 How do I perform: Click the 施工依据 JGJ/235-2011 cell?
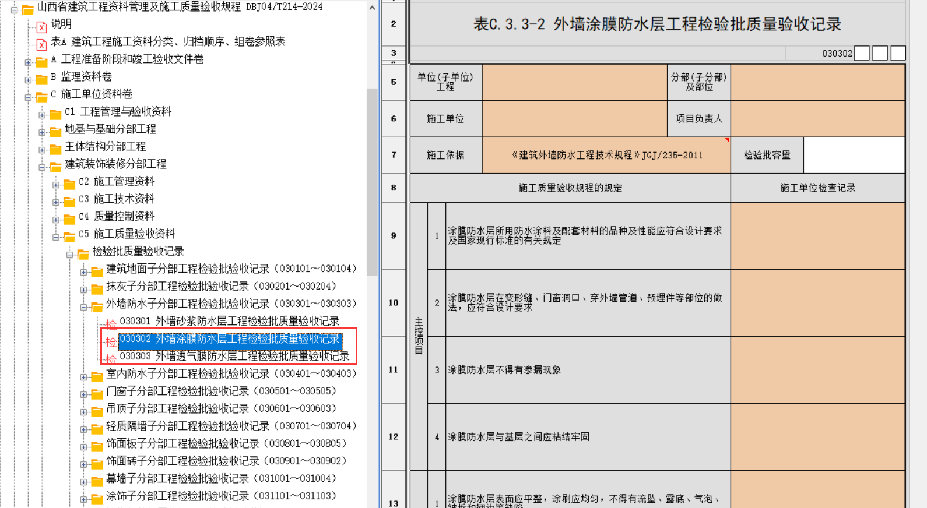tap(606, 155)
